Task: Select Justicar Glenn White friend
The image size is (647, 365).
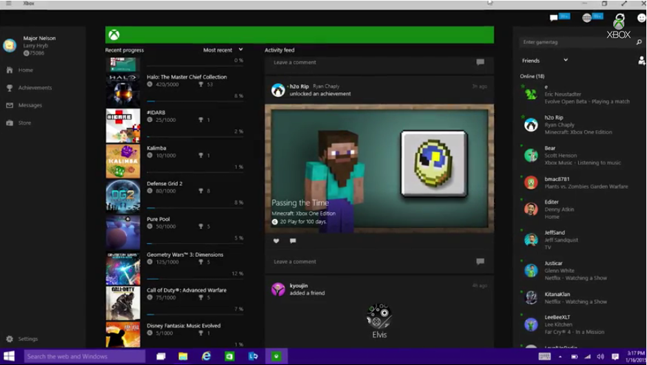Action: tap(577, 271)
